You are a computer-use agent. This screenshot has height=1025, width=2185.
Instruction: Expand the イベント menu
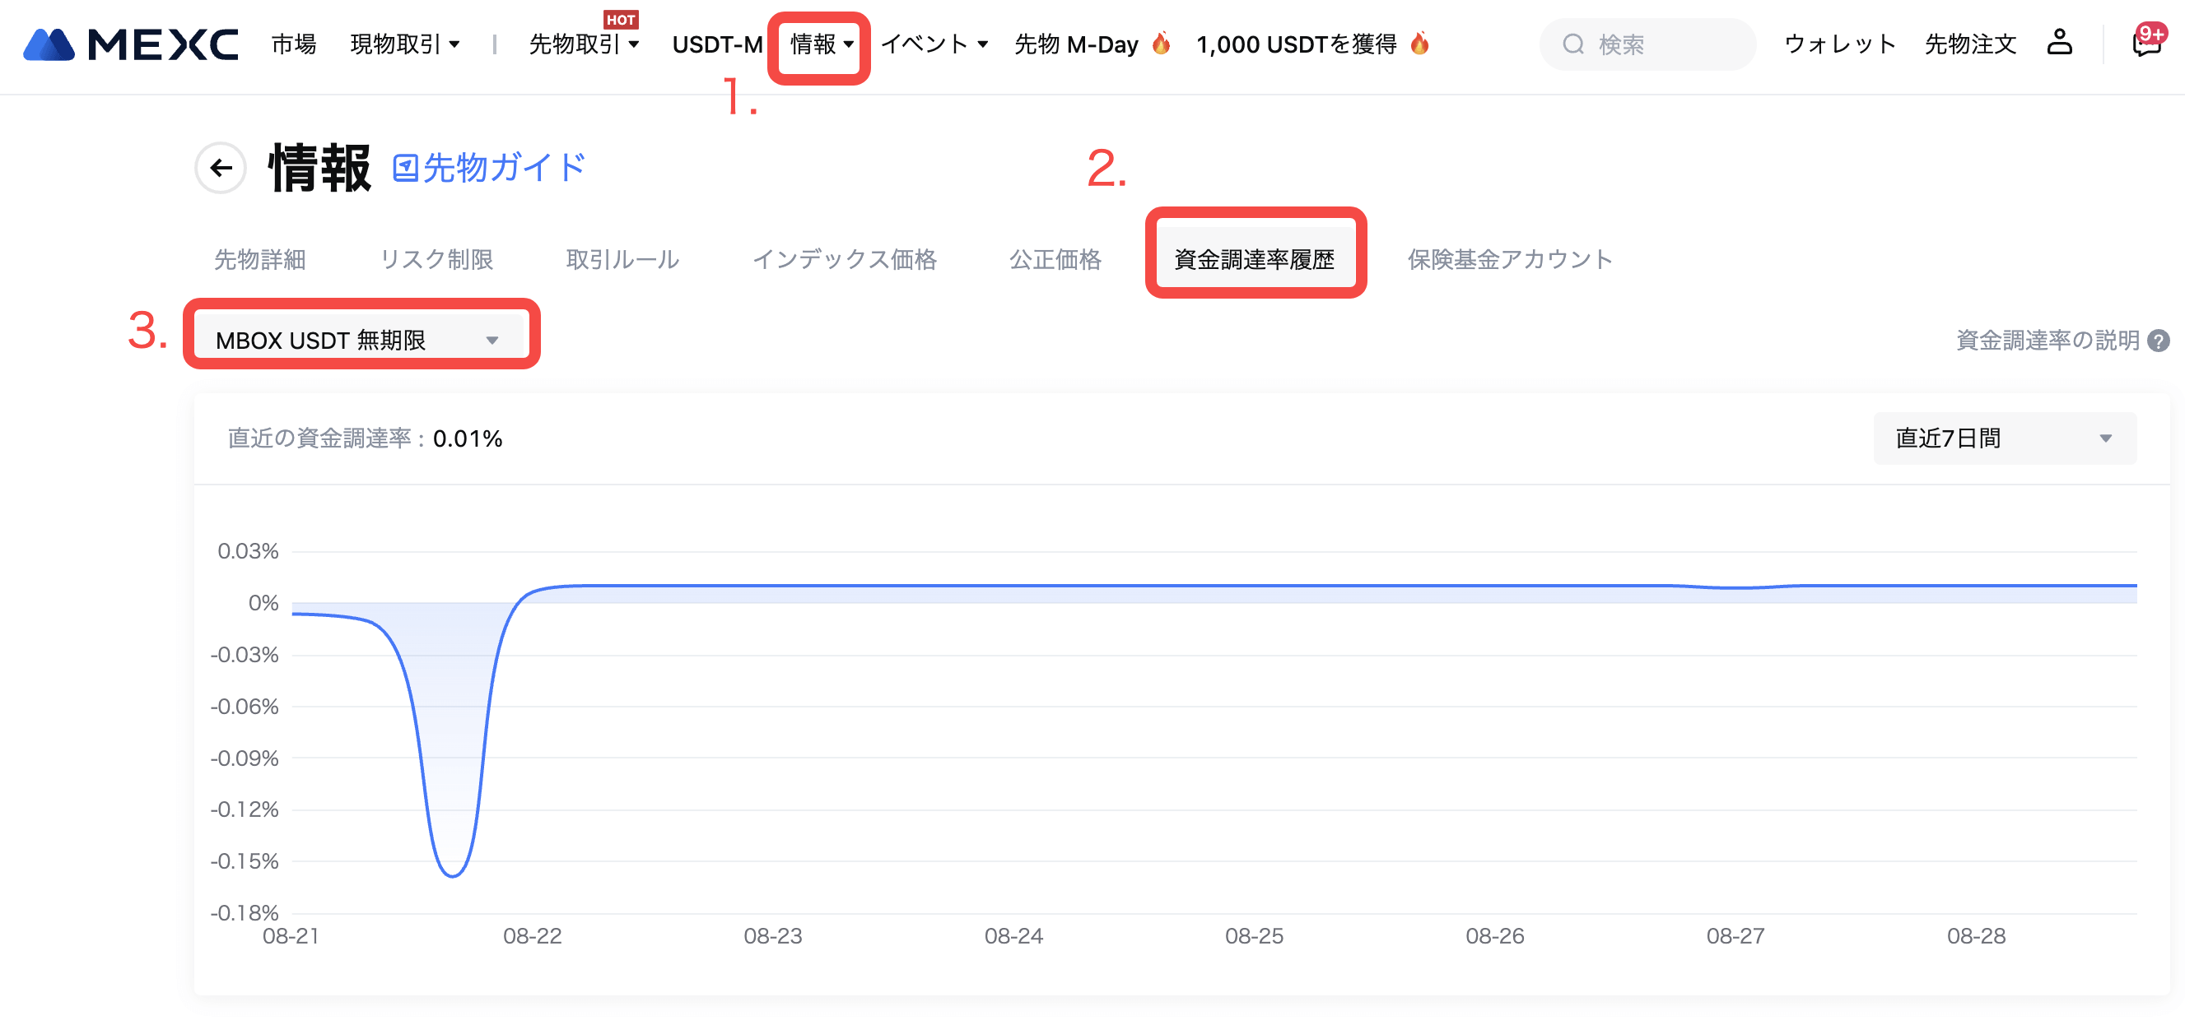[x=934, y=44]
